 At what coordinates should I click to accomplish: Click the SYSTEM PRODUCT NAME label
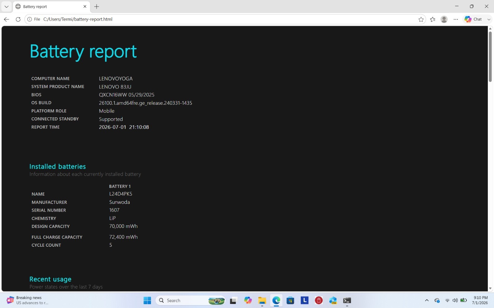[58, 87]
